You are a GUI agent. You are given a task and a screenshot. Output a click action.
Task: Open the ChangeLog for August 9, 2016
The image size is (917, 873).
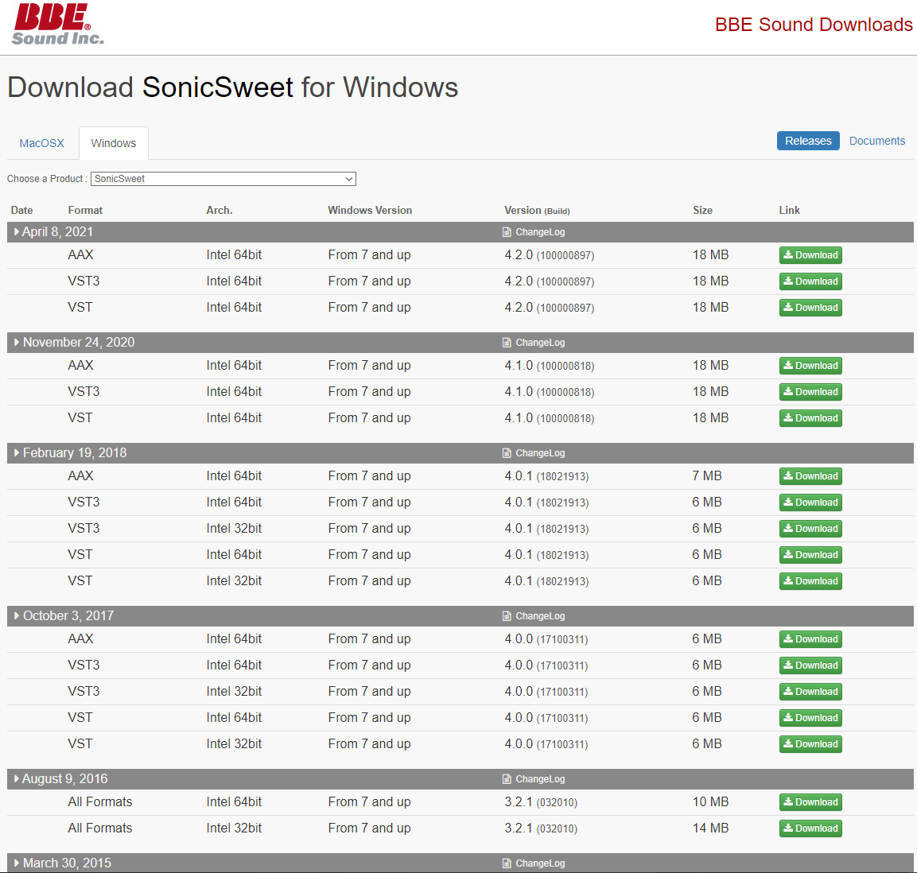tap(533, 778)
